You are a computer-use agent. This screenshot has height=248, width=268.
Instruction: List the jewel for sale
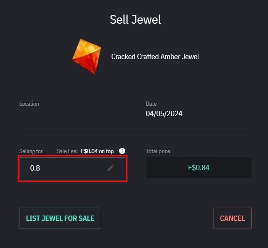[x=60, y=218]
